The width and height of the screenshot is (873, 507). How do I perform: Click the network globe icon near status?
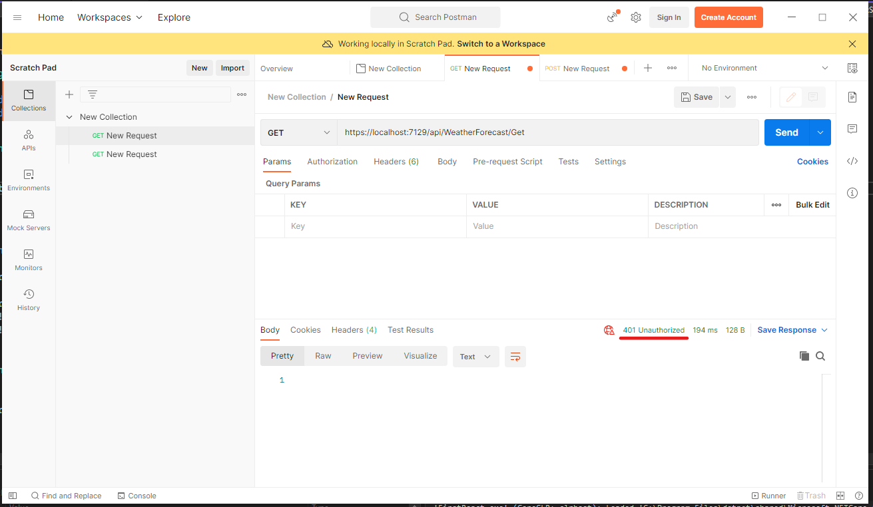click(x=609, y=330)
